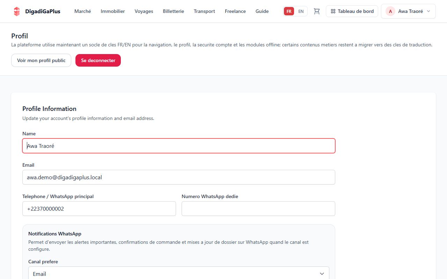This screenshot has width=447, height=279.
Task: Open the Marché menu
Action: [83, 11]
